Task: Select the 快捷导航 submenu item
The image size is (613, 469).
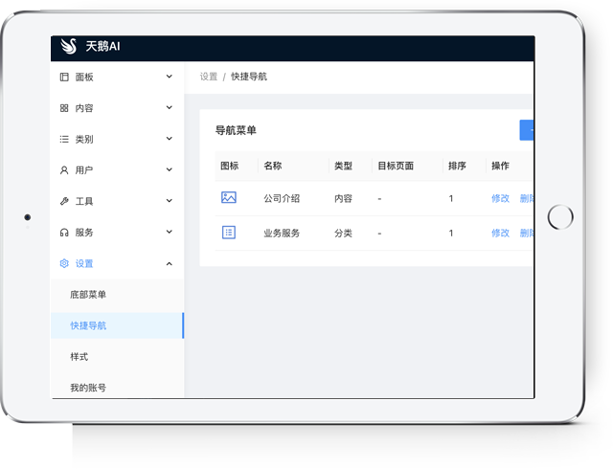Action: coord(117,325)
